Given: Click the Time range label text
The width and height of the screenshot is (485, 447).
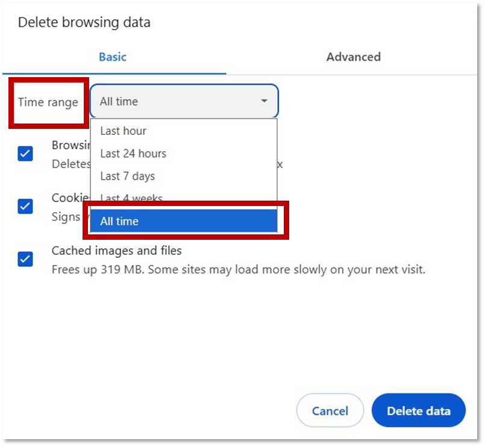Looking at the screenshot, I should click(48, 102).
